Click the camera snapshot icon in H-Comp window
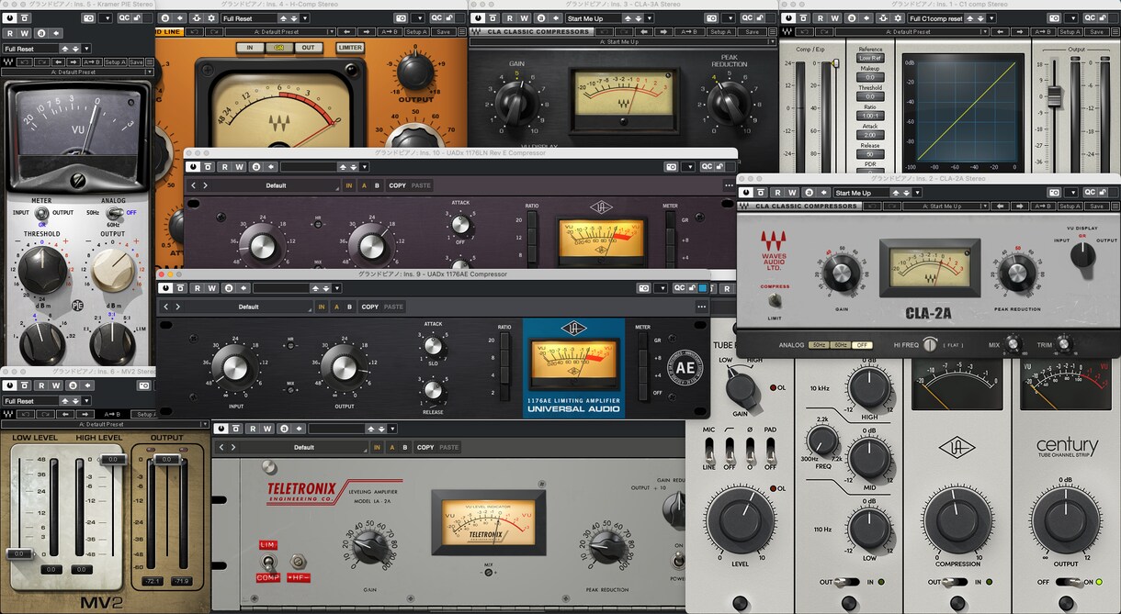The width and height of the screenshot is (1121, 614). (400, 18)
